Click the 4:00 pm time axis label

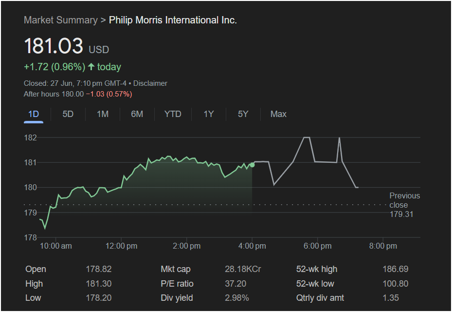click(252, 246)
